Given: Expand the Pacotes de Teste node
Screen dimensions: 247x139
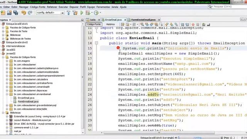Looking at the screenshot, I should point(3,31).
